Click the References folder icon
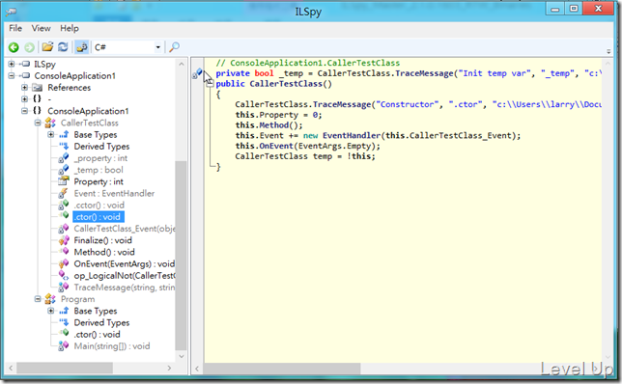Viewport: 622px width, 384px height. (x=38, y=88)
